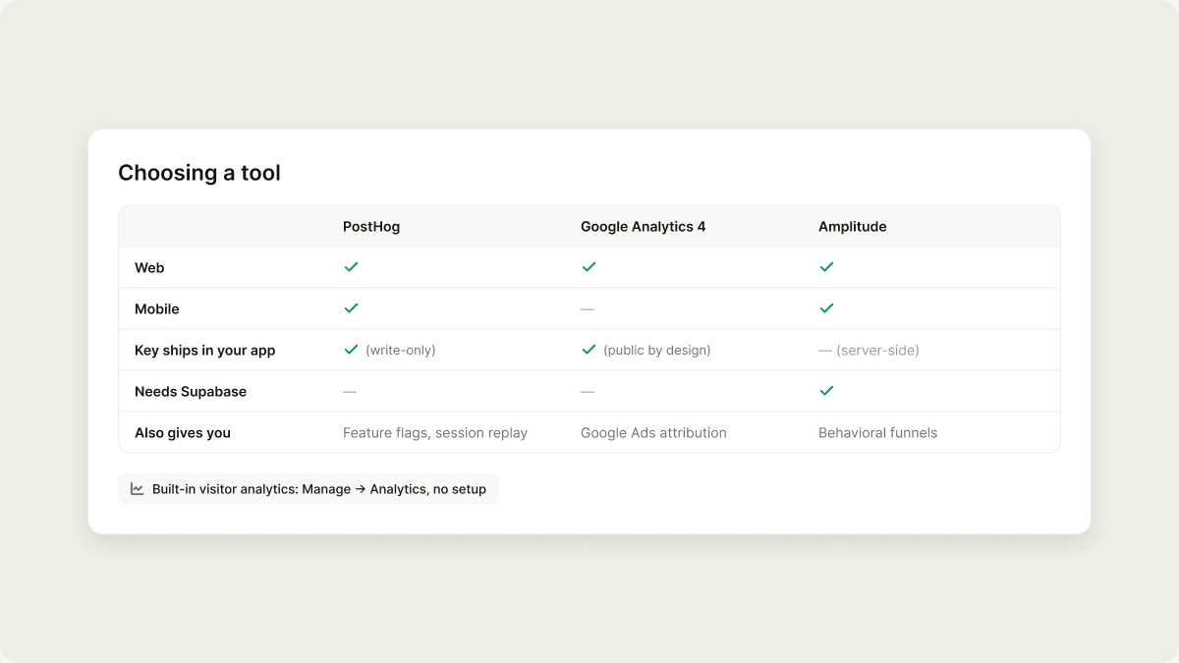This screenshot has height=663, width=1179.
Task: Click the PostHog Needs Supabase dash
Action: (x=350, y=391)
